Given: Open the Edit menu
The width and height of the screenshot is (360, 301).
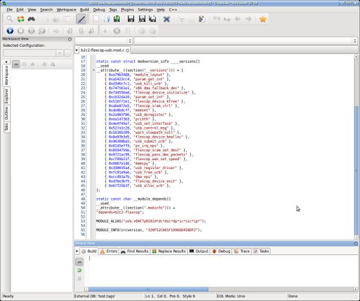Looking at the screenshot, I should [x=20, y=10].
